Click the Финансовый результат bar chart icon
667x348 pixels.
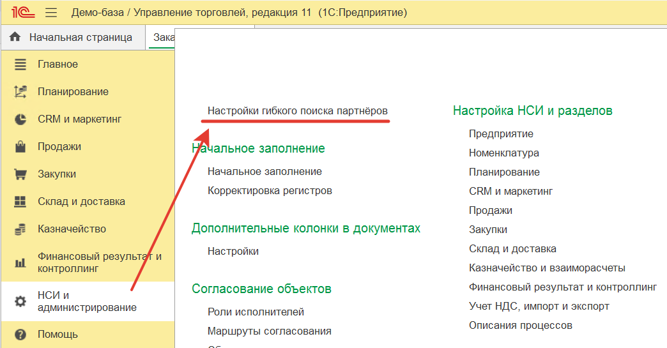[20, 262]
